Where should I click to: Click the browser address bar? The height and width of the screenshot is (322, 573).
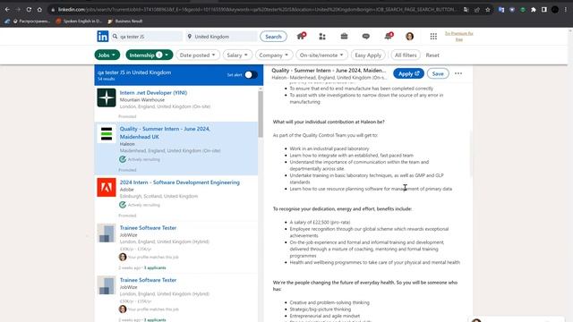click(x=256, y=10)
